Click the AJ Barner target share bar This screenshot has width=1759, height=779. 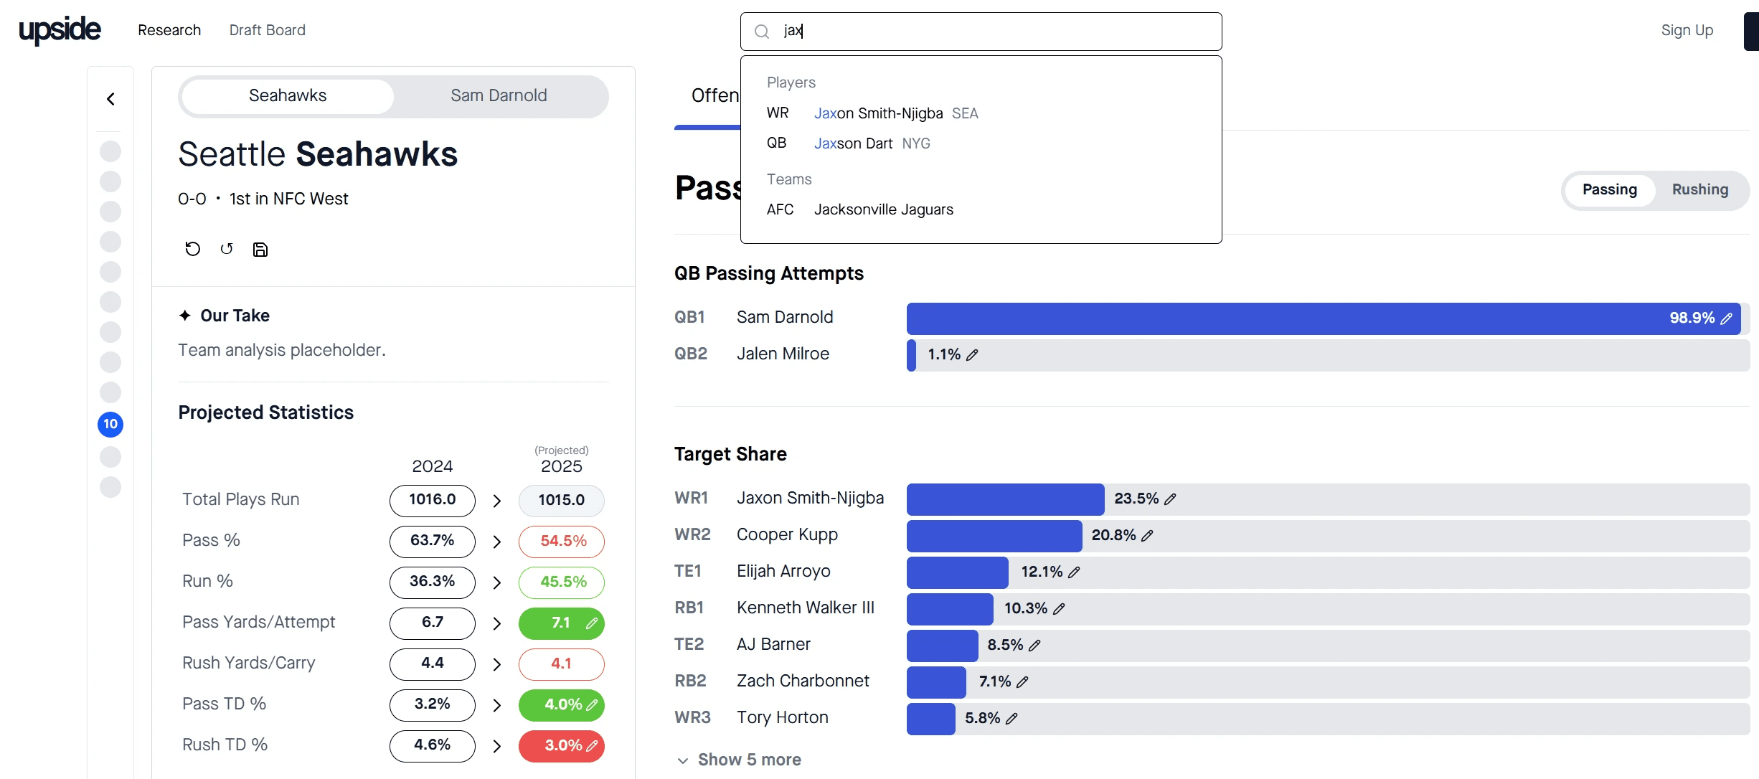(942, 646)
